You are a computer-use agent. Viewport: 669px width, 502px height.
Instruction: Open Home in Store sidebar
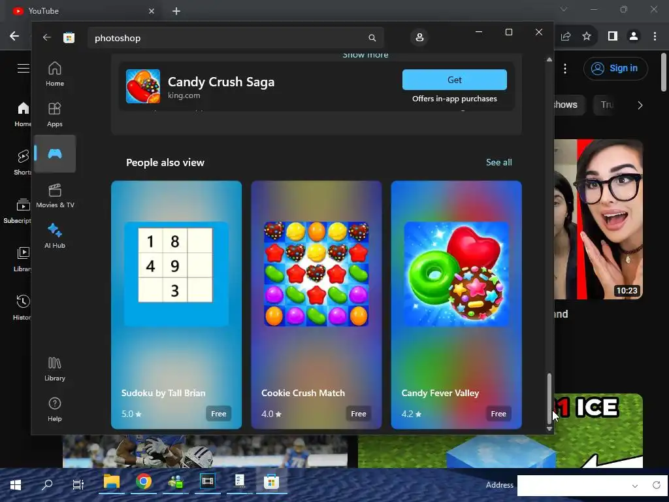click(55, 73)
